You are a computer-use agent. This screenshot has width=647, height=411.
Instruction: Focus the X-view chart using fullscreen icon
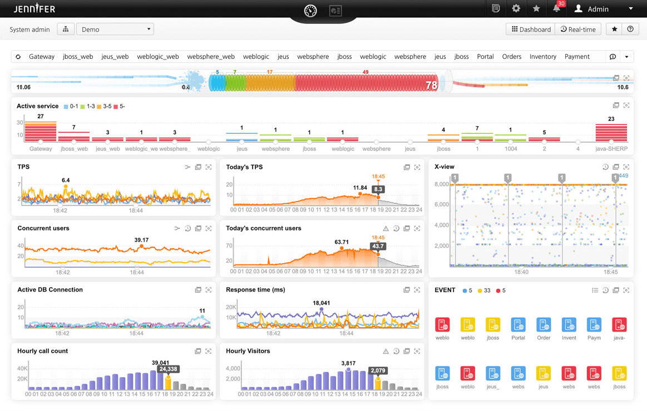(626, 167)
